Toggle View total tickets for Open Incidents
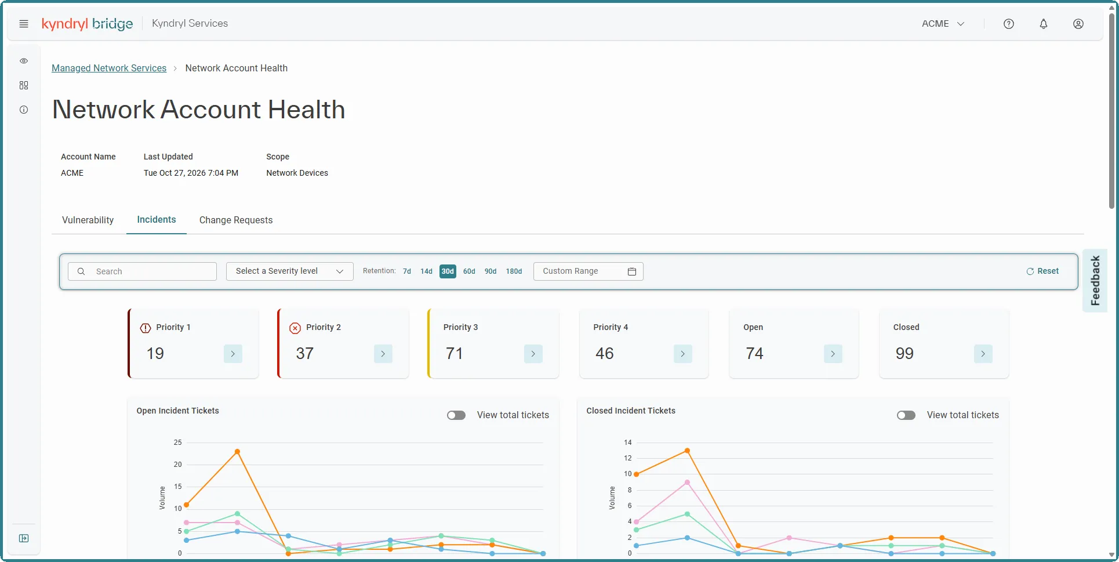 [x=456, y=415]
